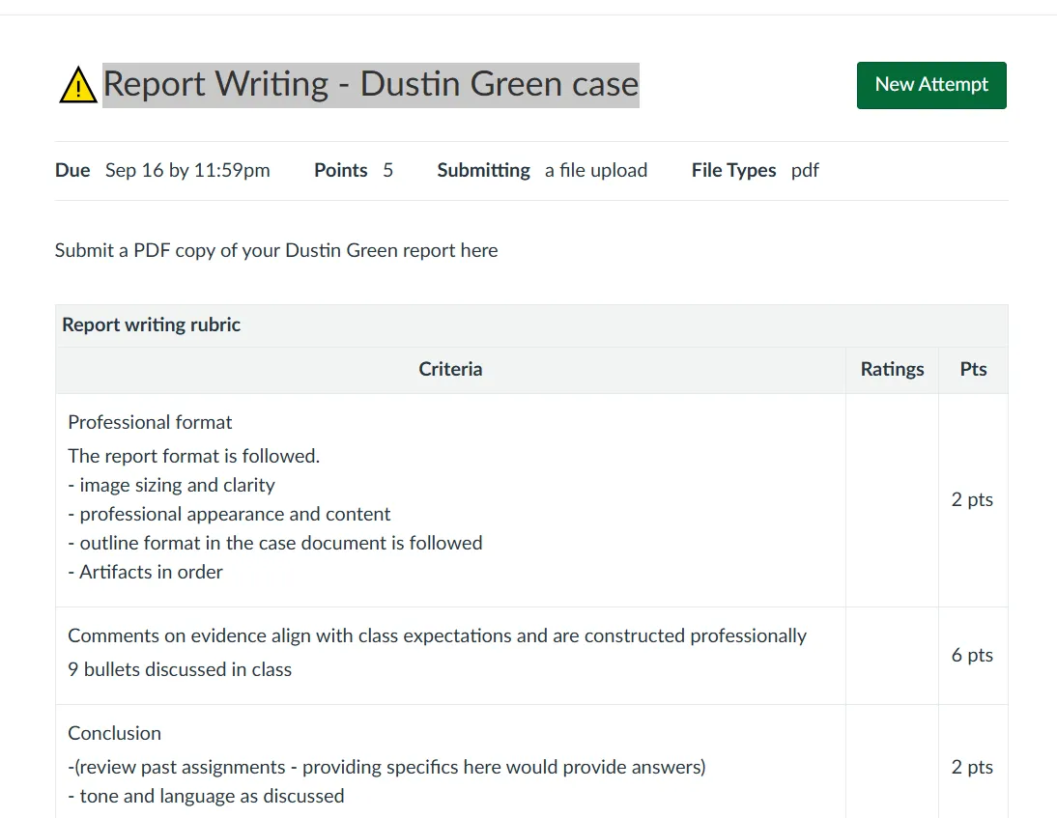Click the 'Artifacts in order' bullet
Screen dimensions: 1057x818
[145, 572]
